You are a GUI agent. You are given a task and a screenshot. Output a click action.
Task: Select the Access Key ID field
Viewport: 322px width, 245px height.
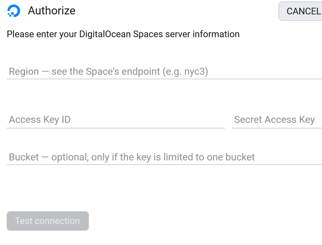(116, 120)
